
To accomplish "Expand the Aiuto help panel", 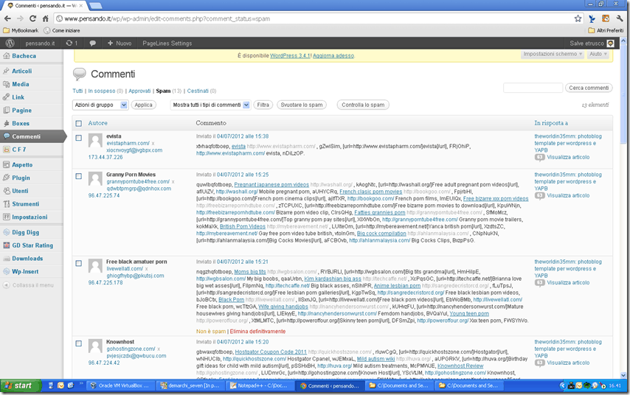I will click(x=598, y=55).
